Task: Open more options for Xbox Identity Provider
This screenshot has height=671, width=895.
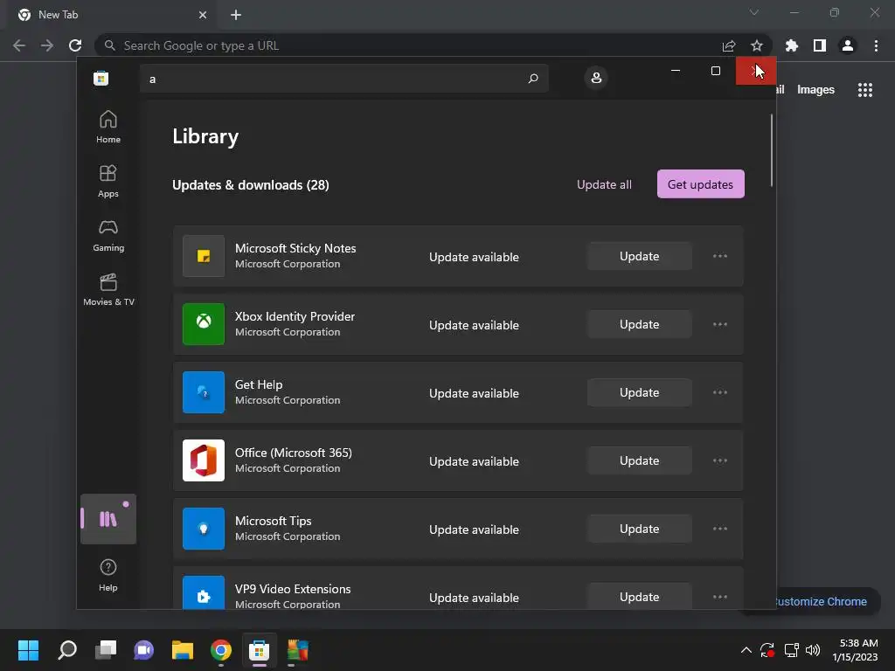Action: (720, 324)
